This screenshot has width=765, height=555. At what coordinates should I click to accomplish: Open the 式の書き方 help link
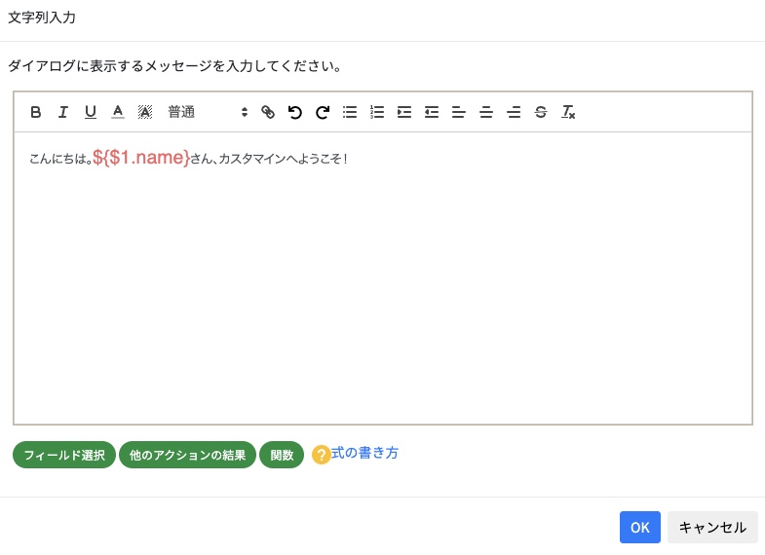[364, 453]
